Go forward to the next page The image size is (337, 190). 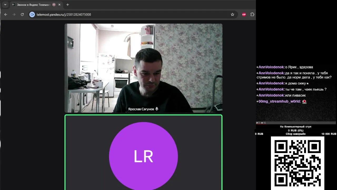(14, 15)
